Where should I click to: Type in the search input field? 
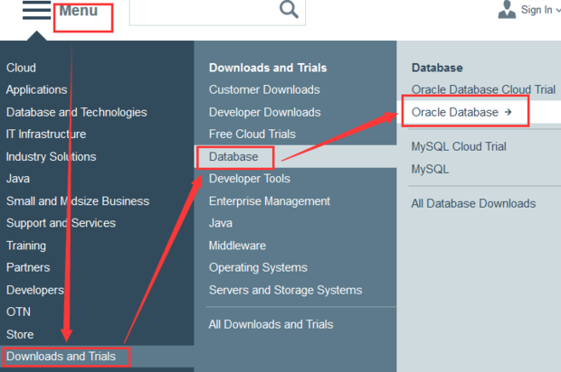pos(202,11)
